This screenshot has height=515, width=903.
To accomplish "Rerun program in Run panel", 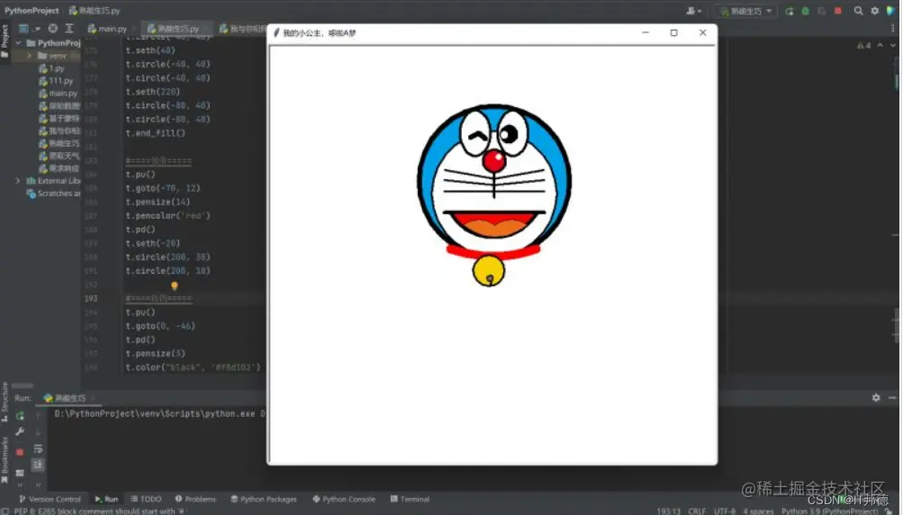I will (20, 416).
